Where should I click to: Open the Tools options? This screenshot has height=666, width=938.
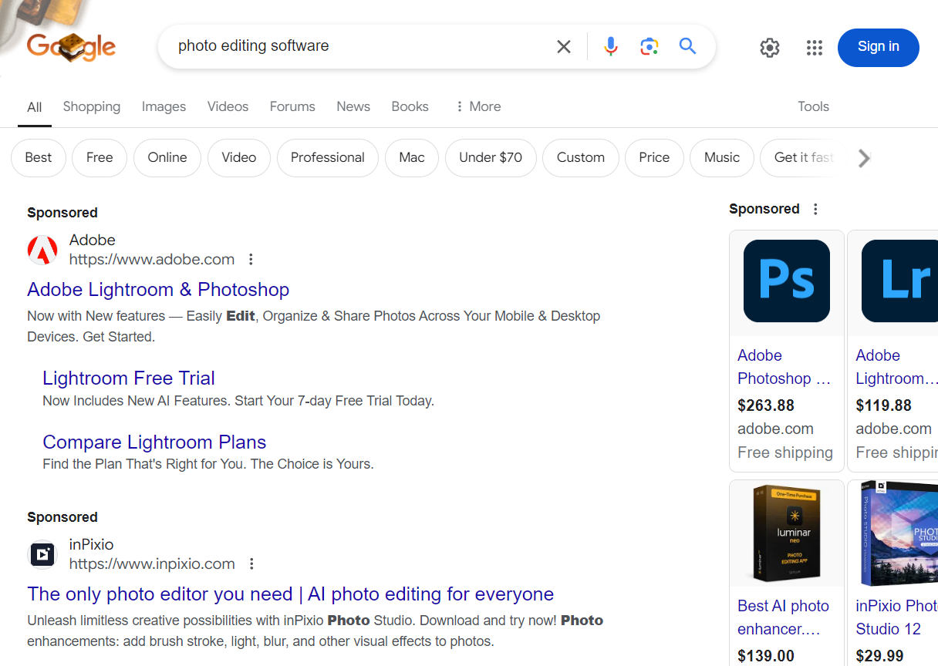point(813,106)
